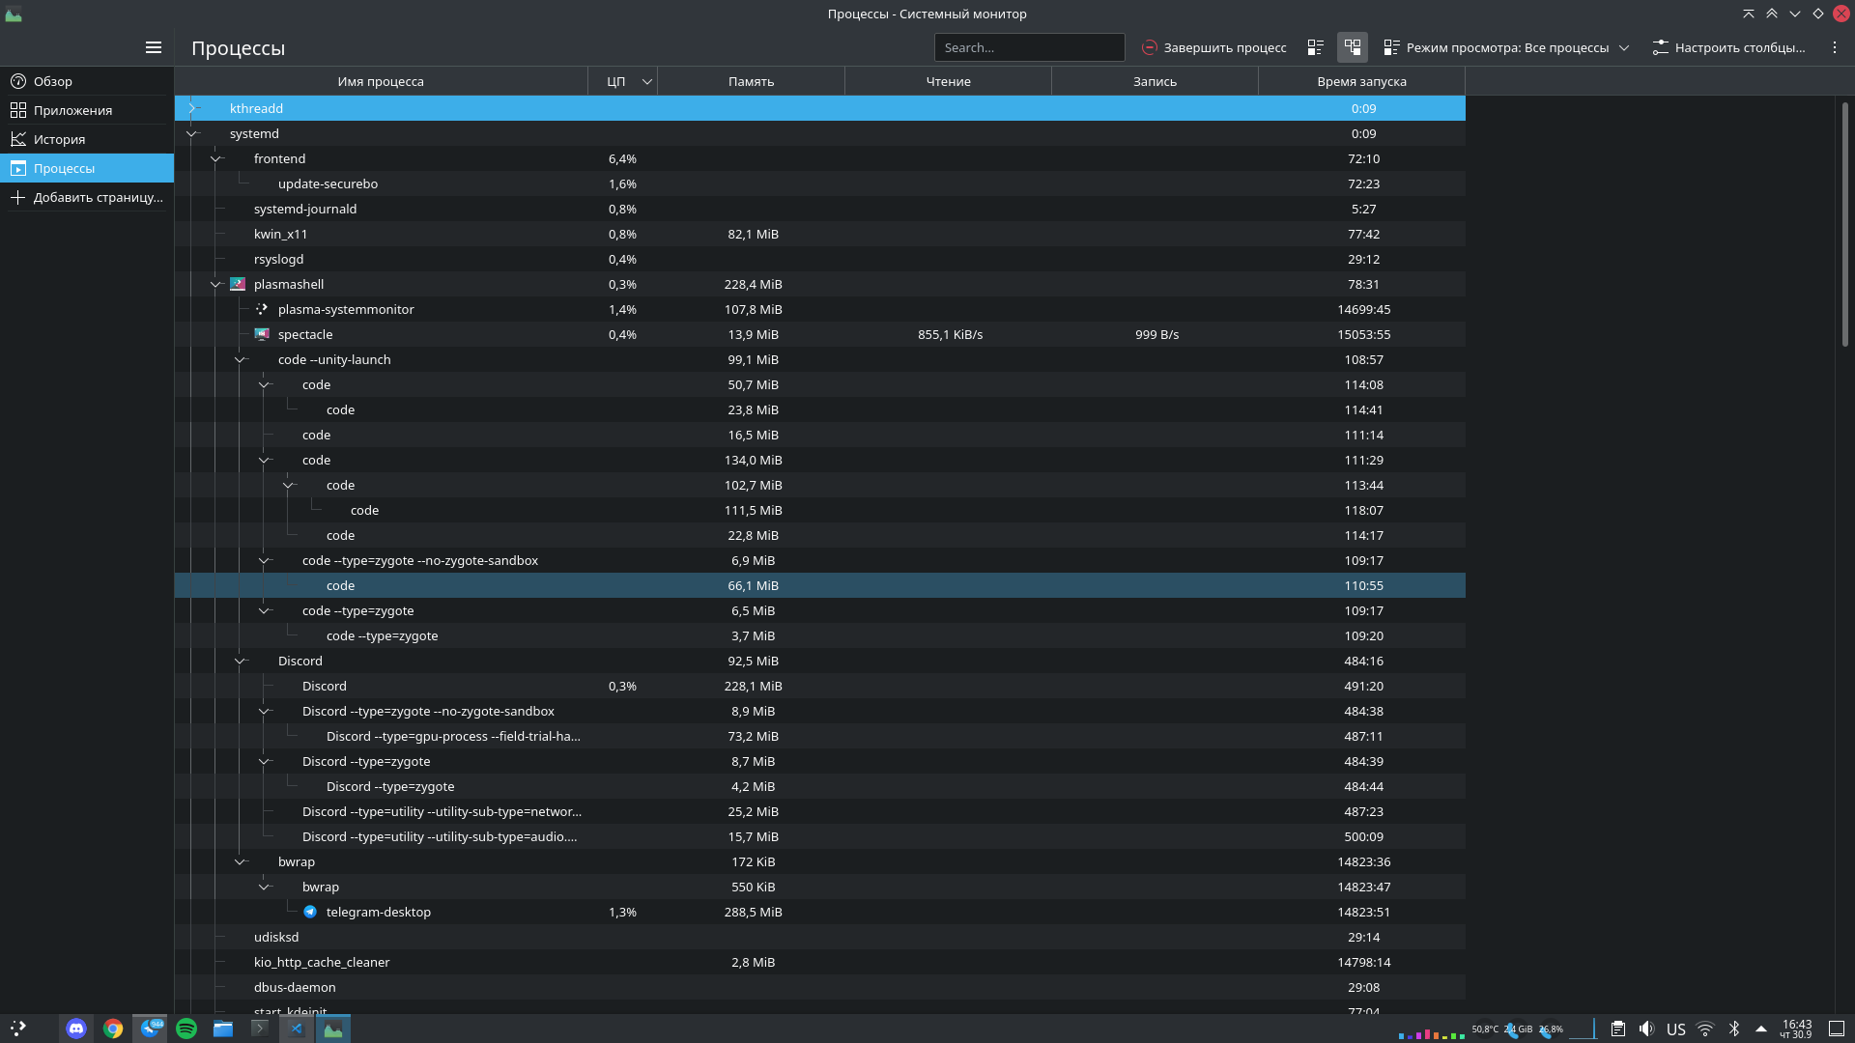Click Добавить страницу… entry
Screen dimensions: 1855x1043
87,197
